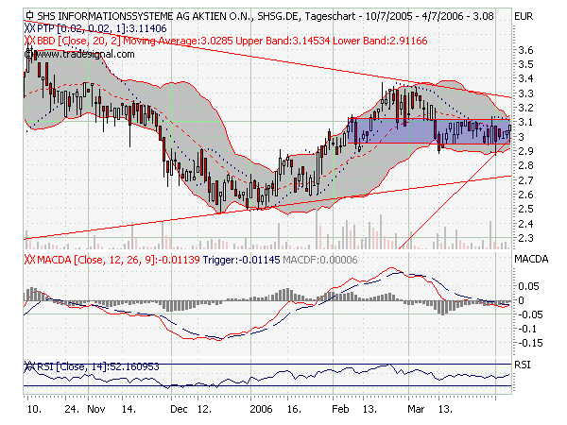Select the www.tradesignal.com label

[79, 54]
